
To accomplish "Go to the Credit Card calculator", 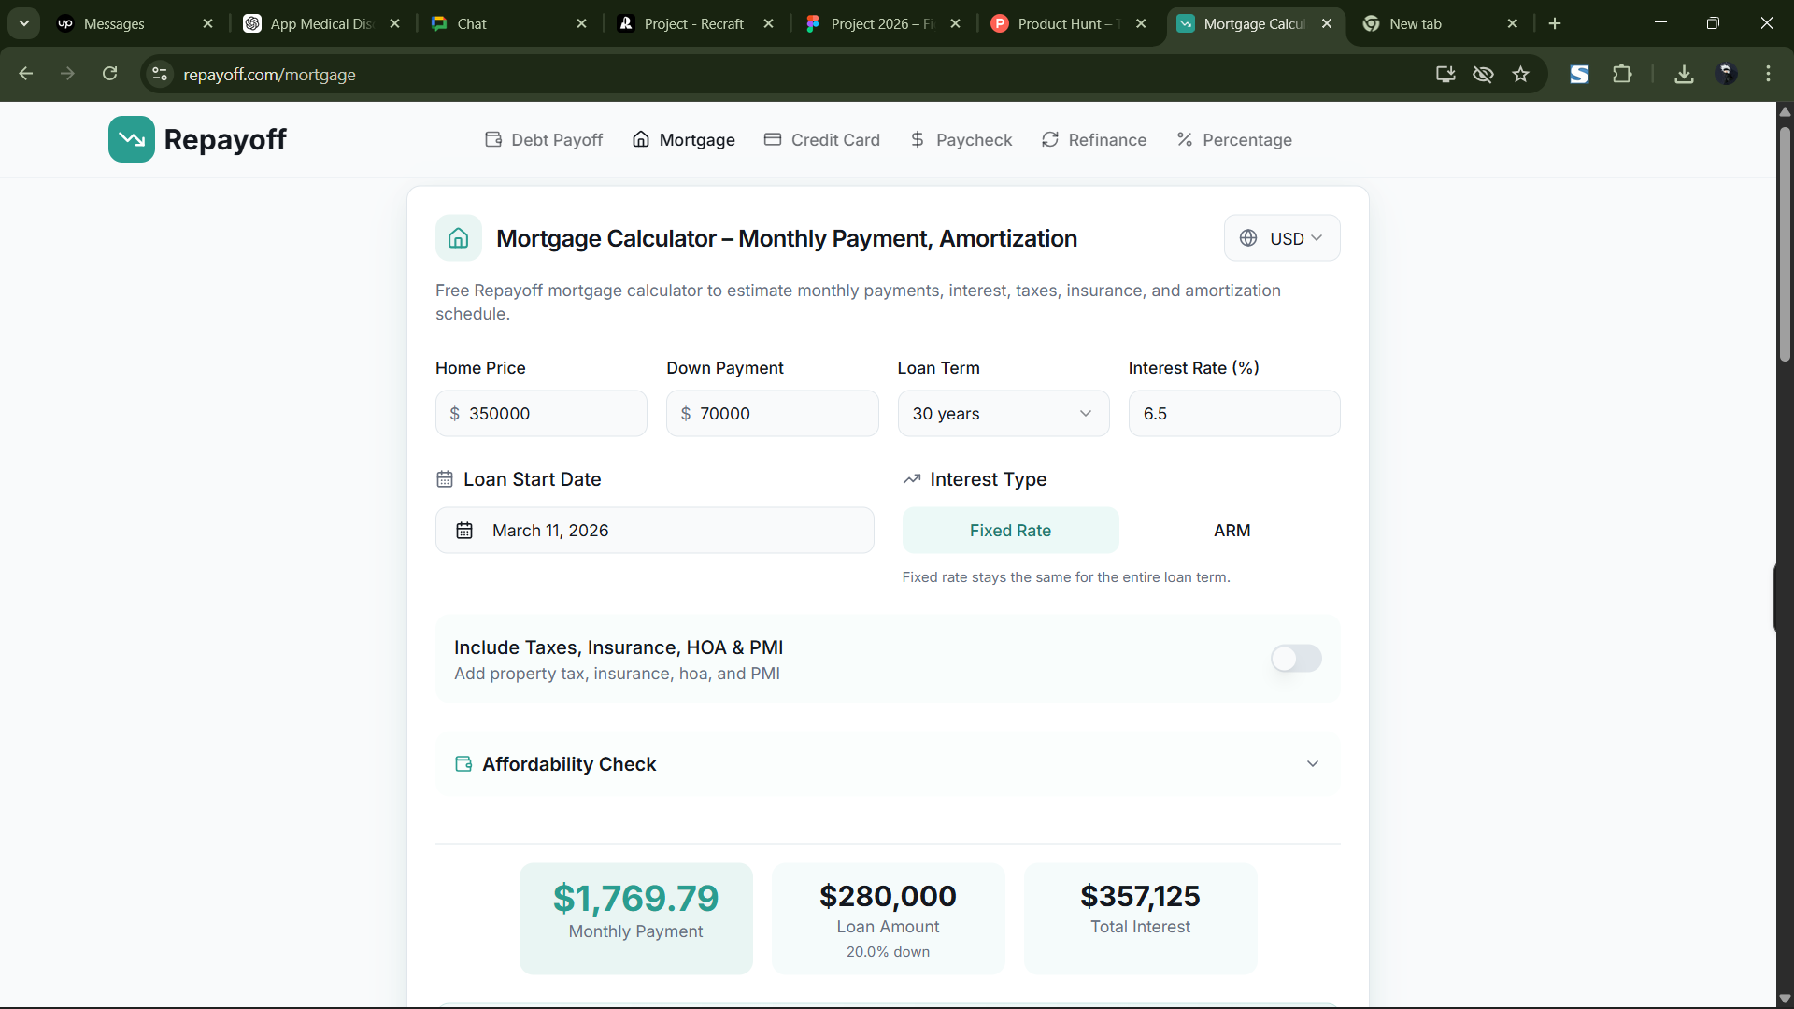I will pyautogui.click(x=822, y=140).
